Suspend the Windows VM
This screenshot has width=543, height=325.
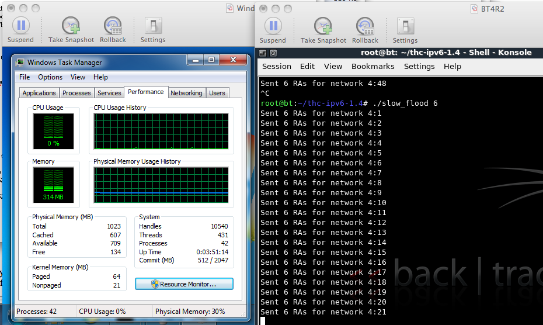[21, 30]
